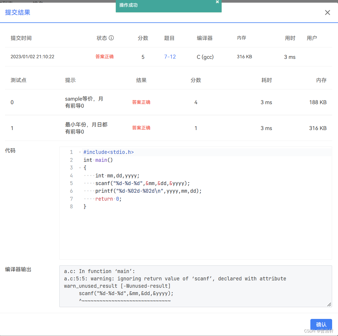This screenshot has width=338, height=336.
Task: Click the 提交时间 column header
Action: (x=21, y=38)
